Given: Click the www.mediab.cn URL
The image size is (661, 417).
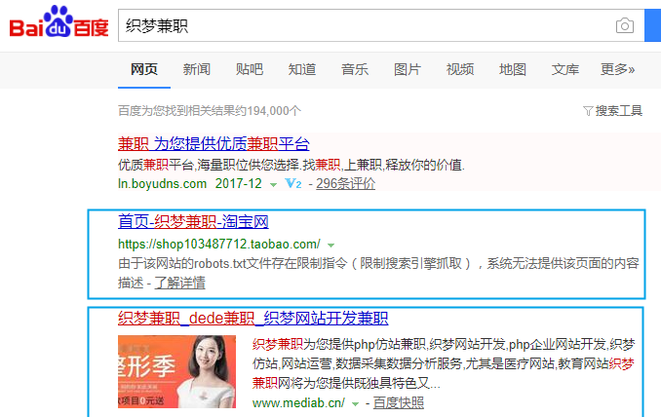Looking at the screenshot, I should (298, 403).
